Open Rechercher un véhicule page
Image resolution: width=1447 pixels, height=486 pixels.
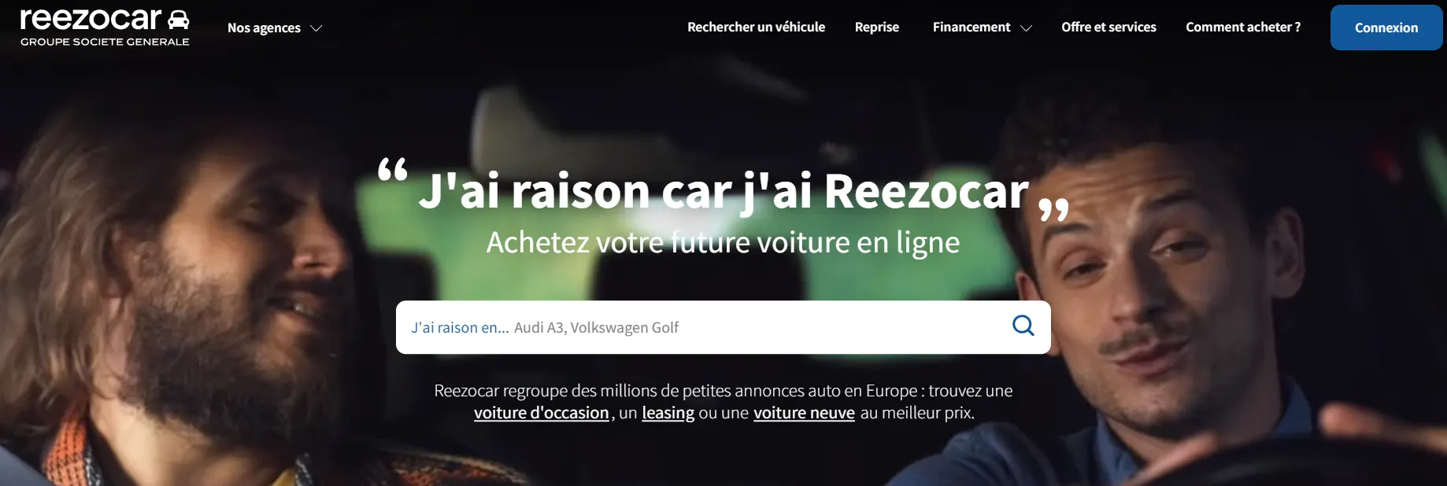756,27
